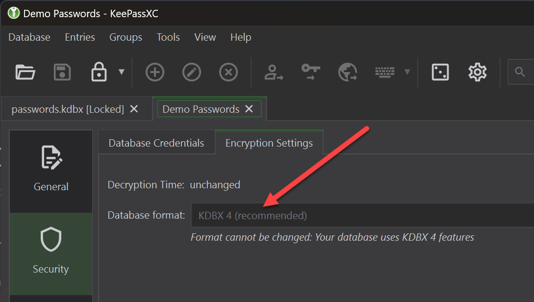
Task: Copy username to clipboard
Action: 274,72
